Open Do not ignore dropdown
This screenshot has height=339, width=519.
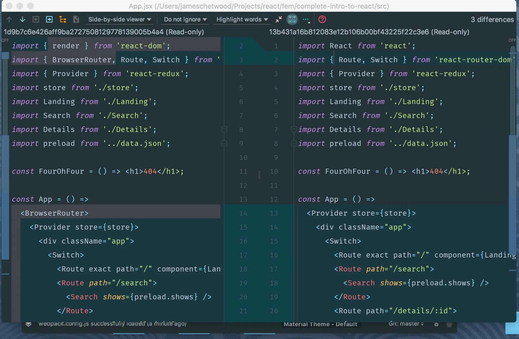[185, 19]
